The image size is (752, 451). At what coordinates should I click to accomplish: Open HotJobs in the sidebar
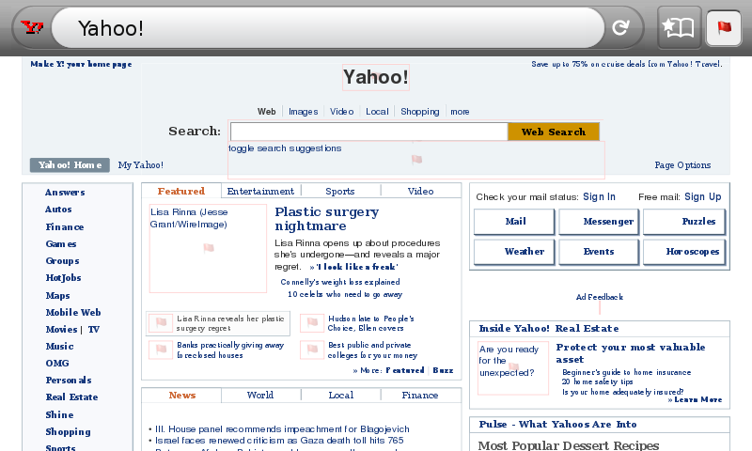[63, 277]
